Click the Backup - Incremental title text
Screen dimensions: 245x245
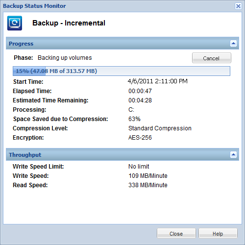pyautogui.click(x=69, y=23)
